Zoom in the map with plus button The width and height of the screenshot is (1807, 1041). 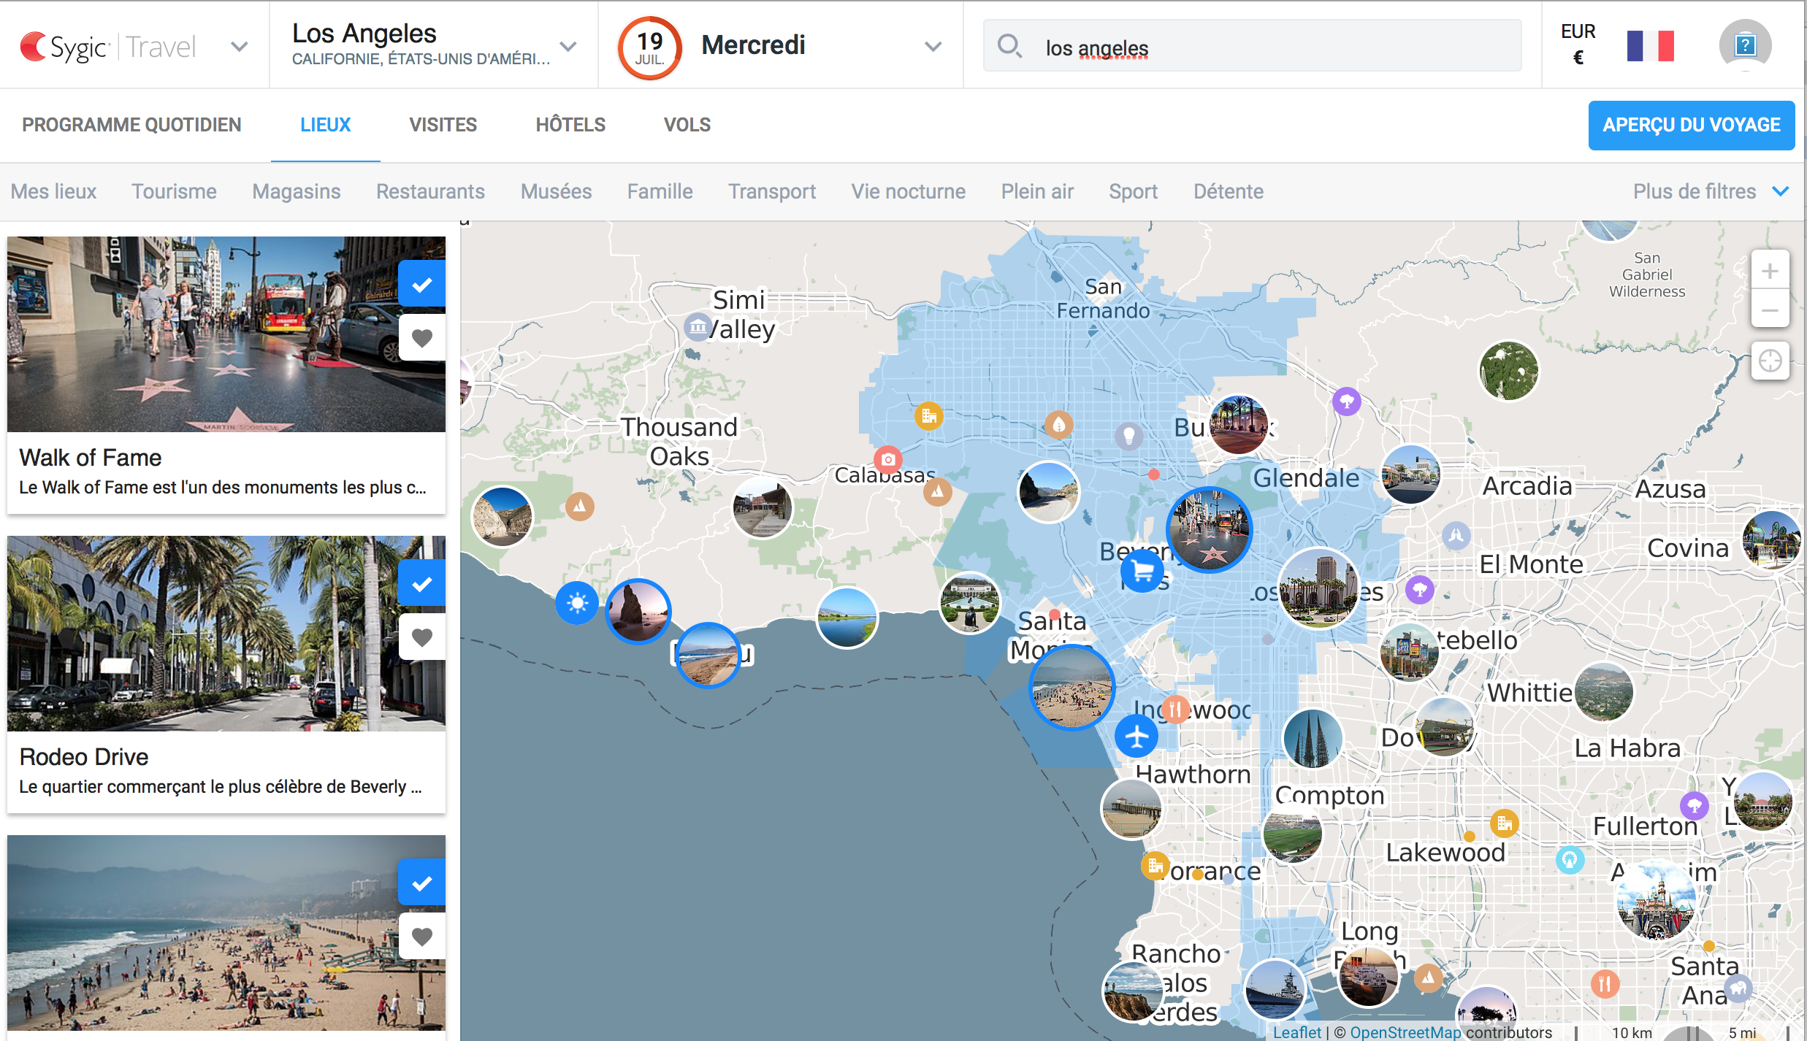[1769, 272]
